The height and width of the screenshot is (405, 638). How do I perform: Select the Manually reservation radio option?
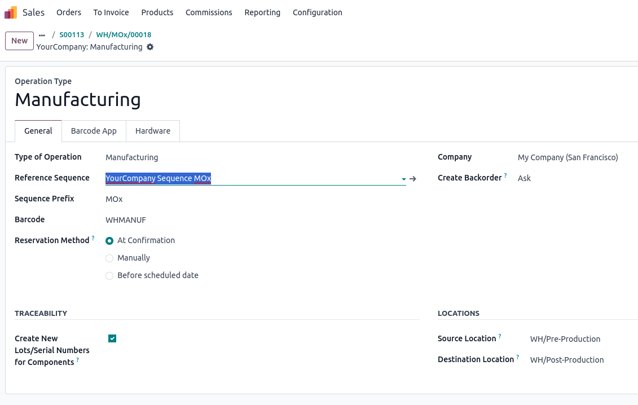pyautogui.click(x=109, y=258)
